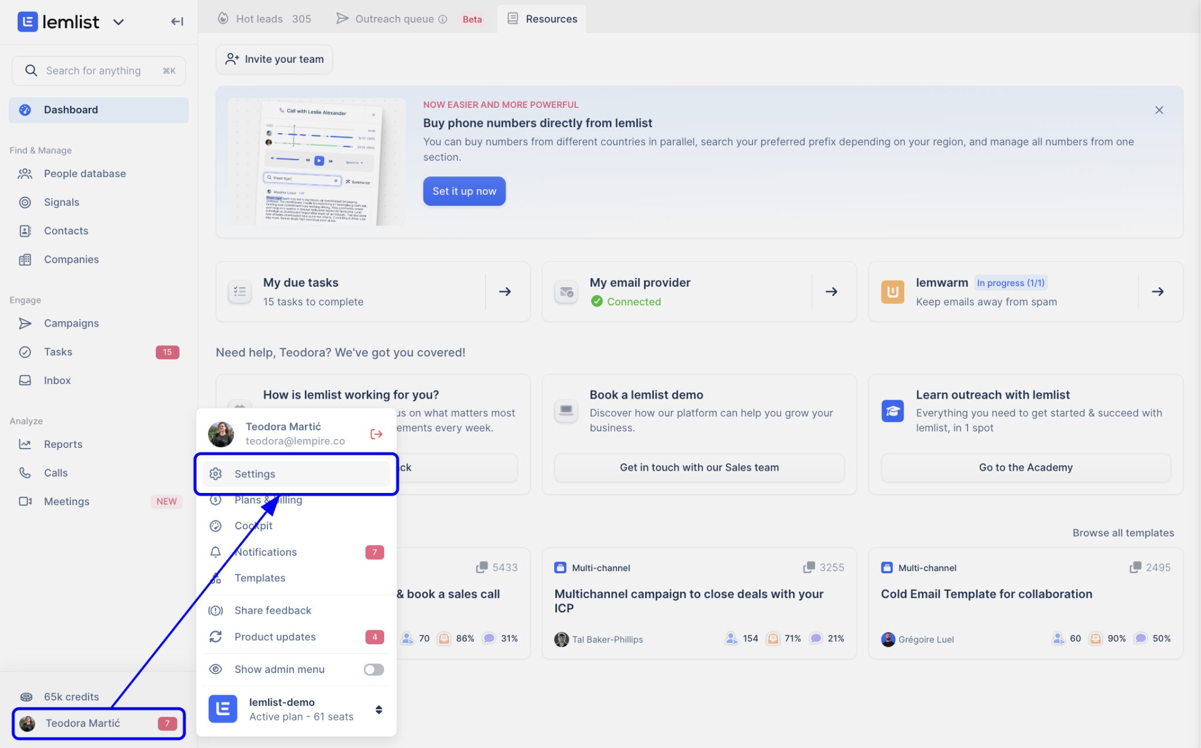Viewport: 1201px width, 748px height.
Task: Choose Share feedback menu entry
Action: 296,611
